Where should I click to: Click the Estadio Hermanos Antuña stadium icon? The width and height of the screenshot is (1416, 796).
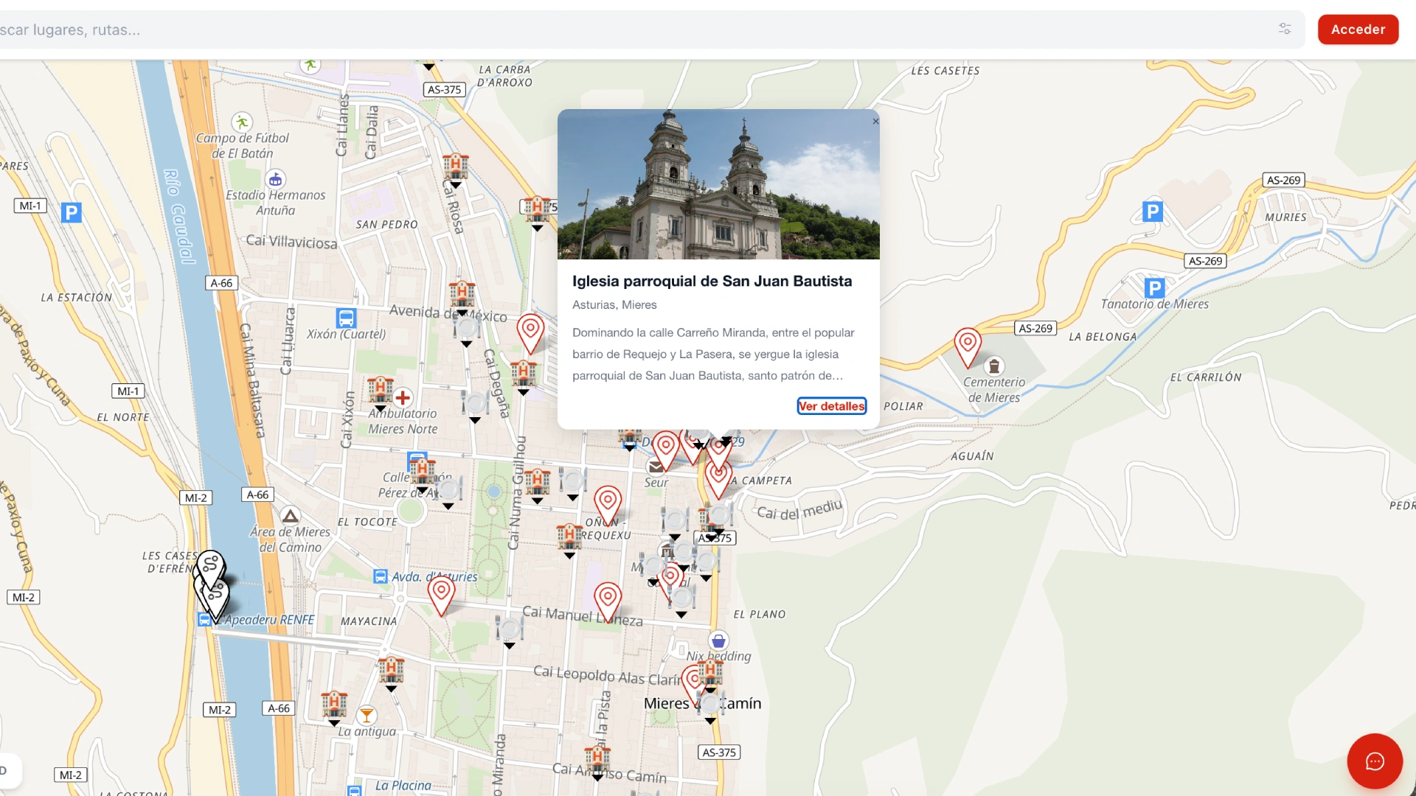(275, 179)
